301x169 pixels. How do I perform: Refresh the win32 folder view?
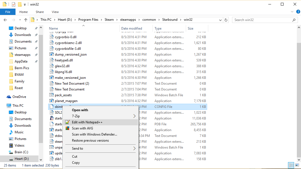[226, 20]
